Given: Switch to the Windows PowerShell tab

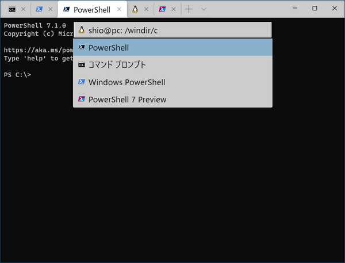Looking at the screenshot, I should (x=39, y=9).
